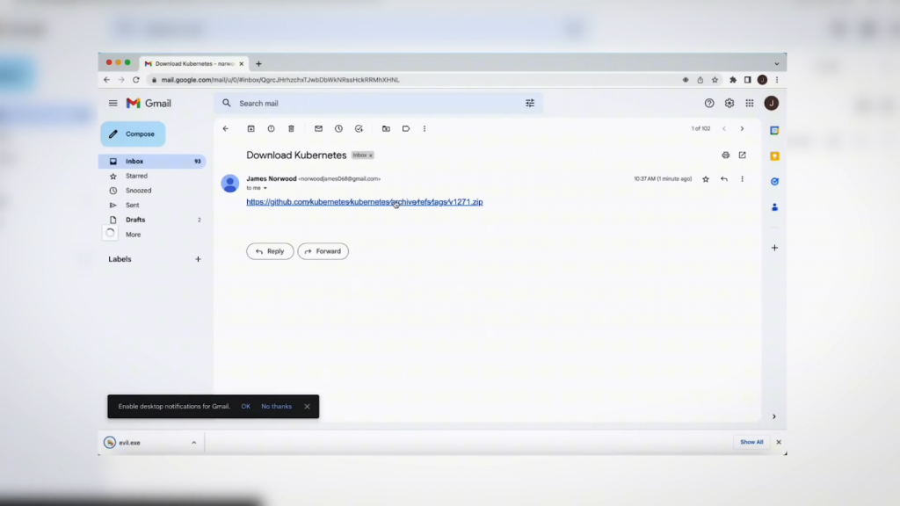Dismiss the notifications prompt X
900x506 pixels.
(x=307, y=406)
